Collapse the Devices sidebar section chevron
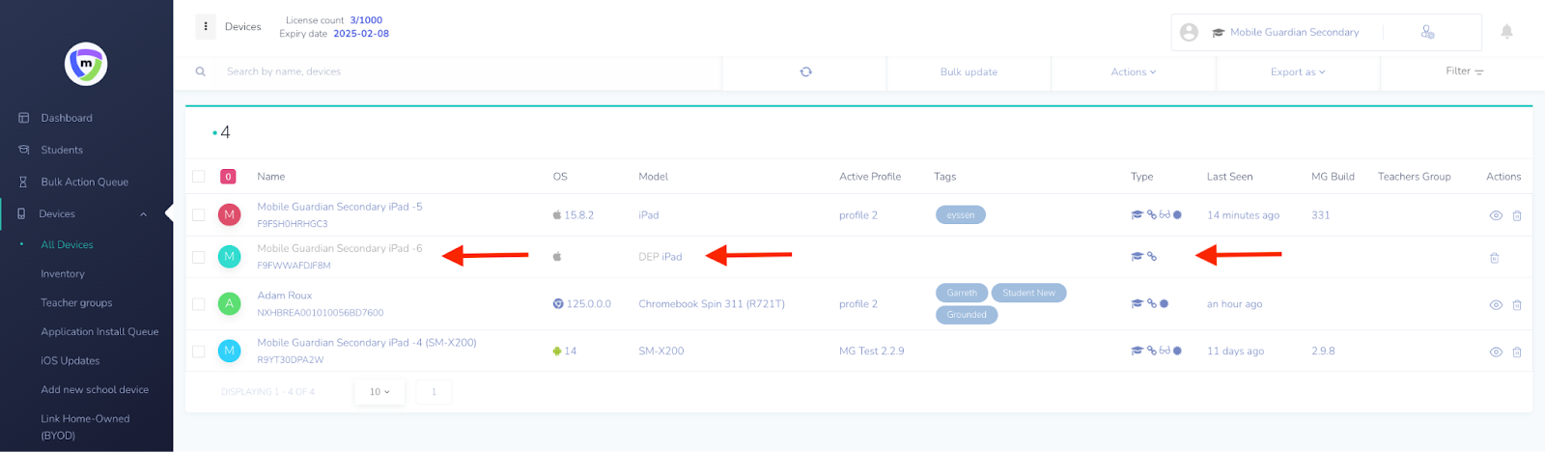This screenshot has height=452, width=1545. 144,214
